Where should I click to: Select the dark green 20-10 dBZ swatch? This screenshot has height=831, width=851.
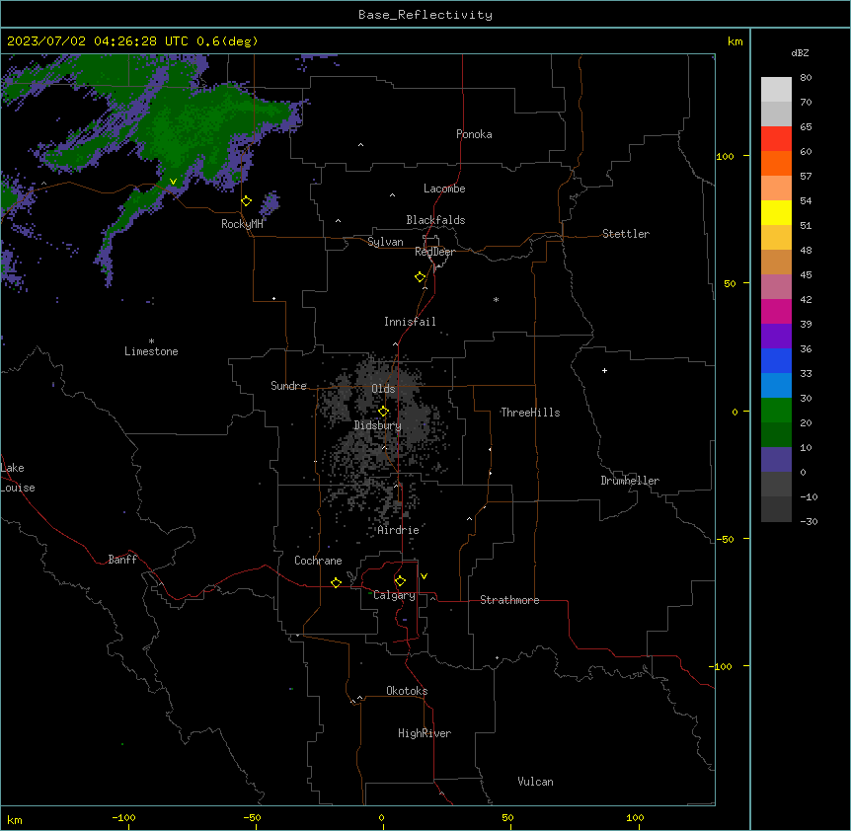pyautogui.click(x=776, y=435)
